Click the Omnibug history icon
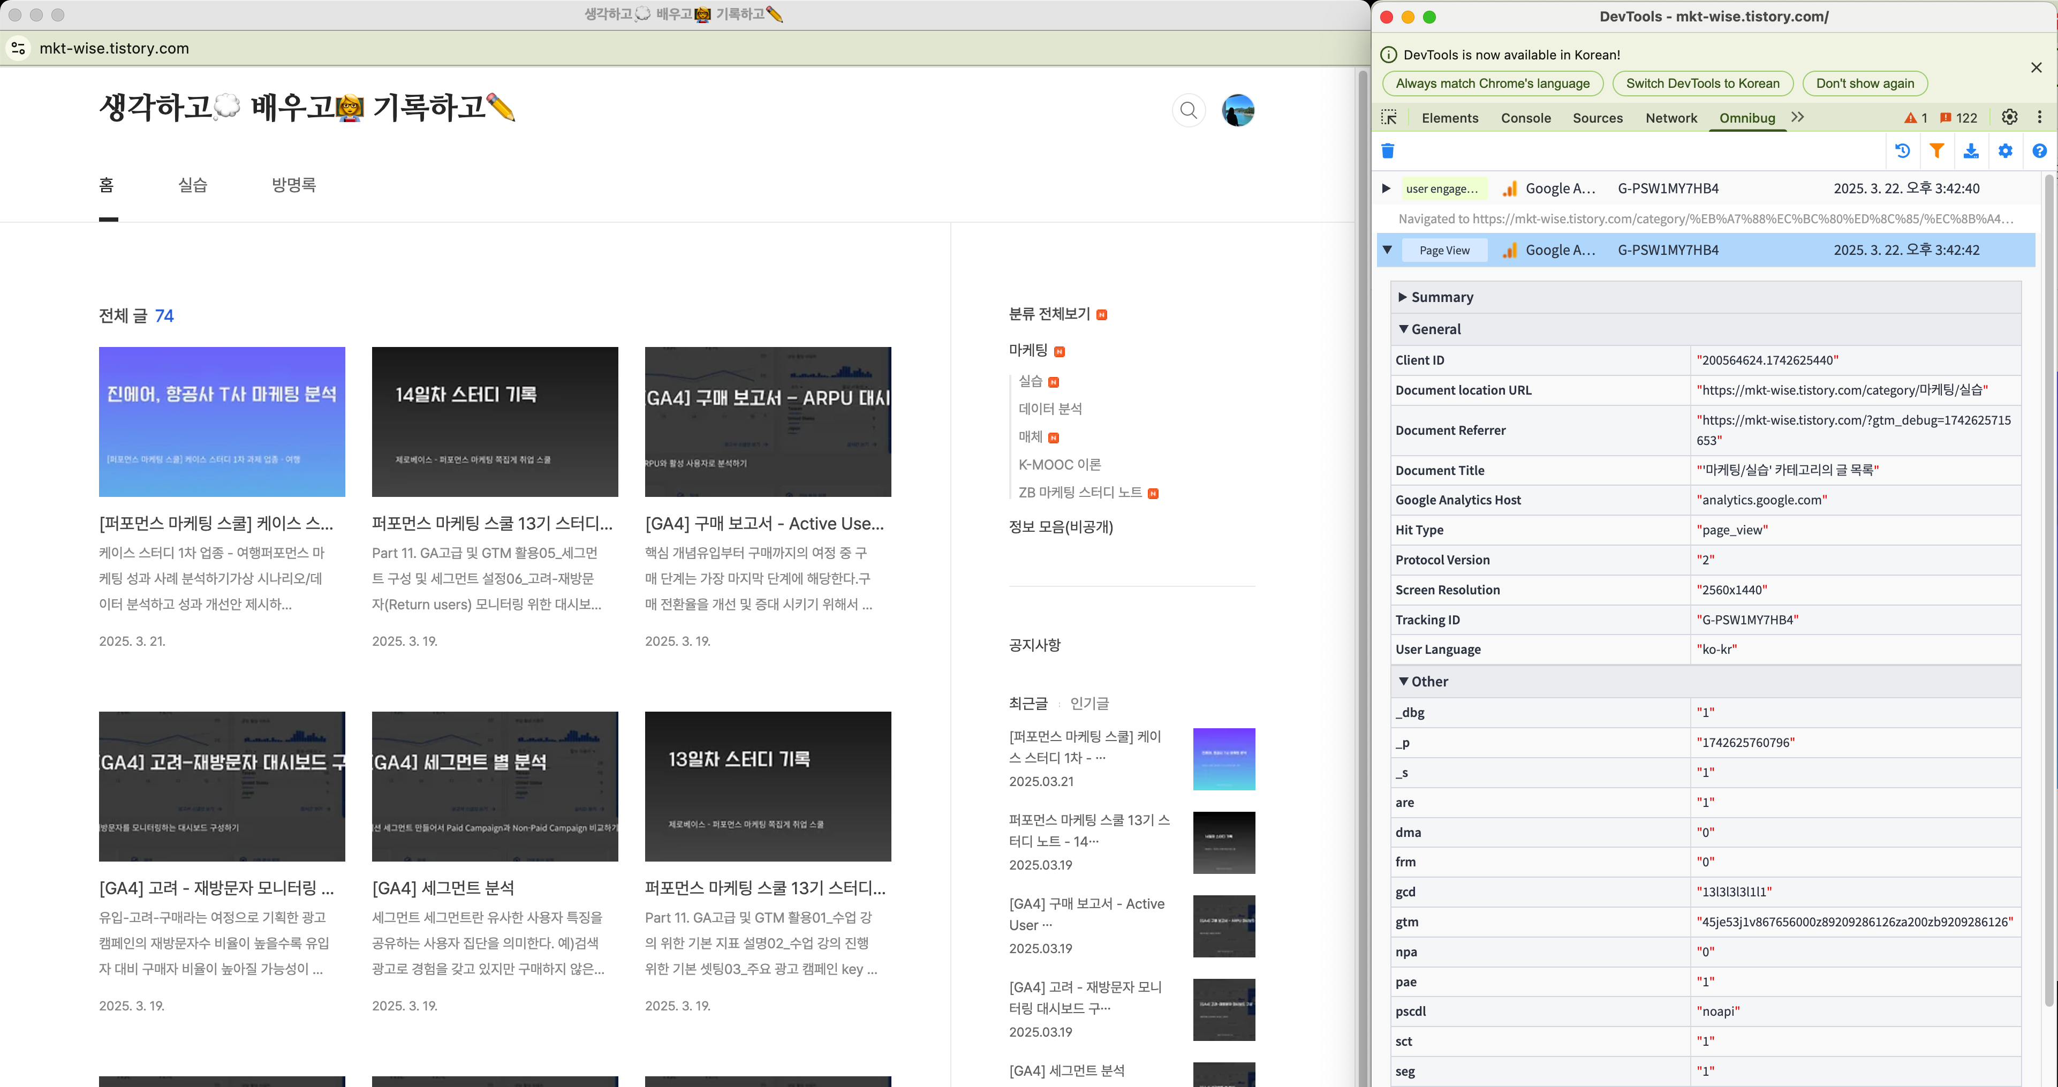 [x=1902, y=151]
